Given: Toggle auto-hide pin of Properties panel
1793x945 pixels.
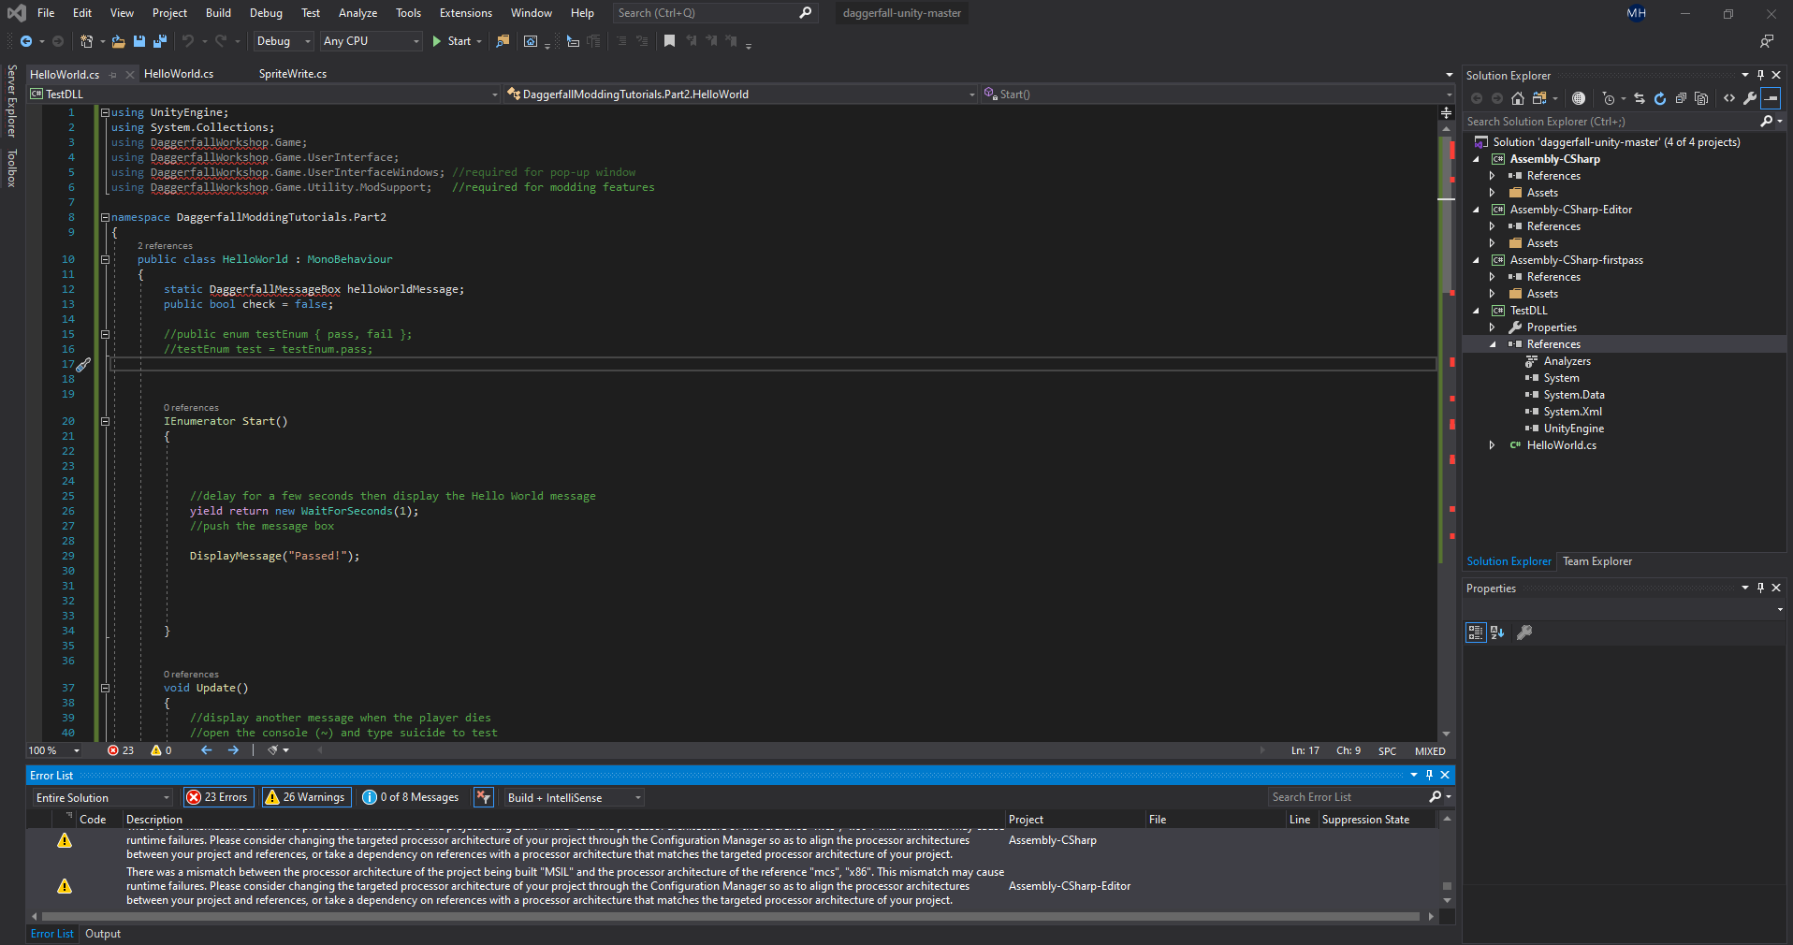Looking at the screenshot, I should [1760, 588].
